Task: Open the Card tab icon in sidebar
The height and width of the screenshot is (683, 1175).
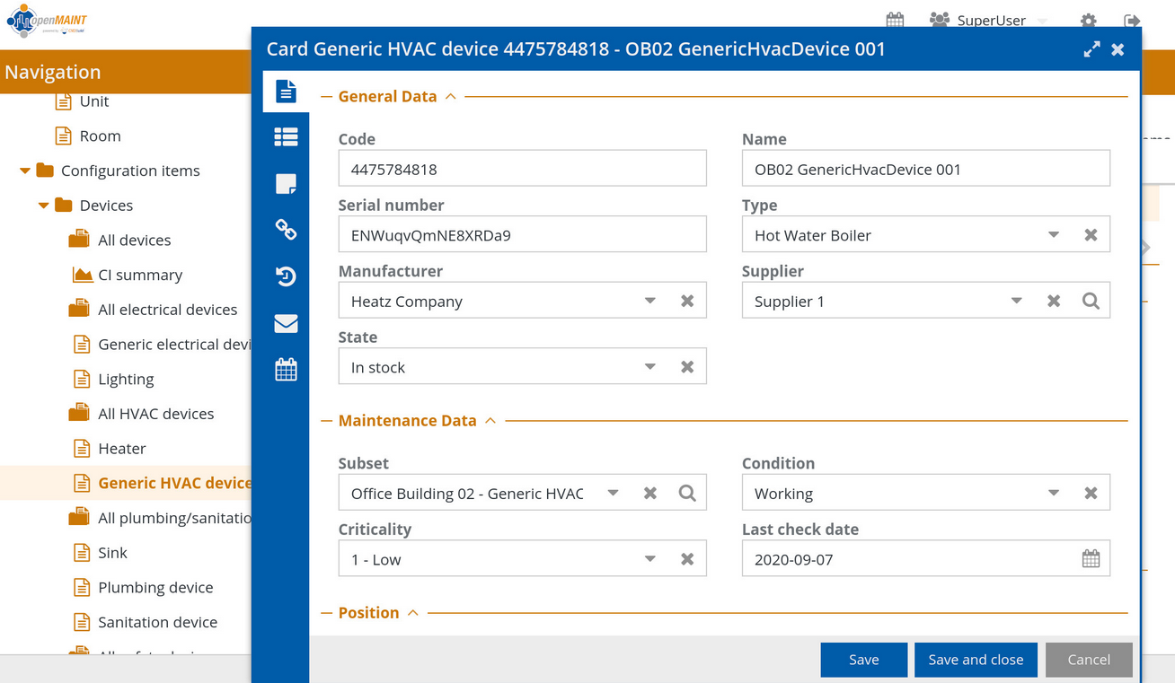Action: [x=286, y=91]
